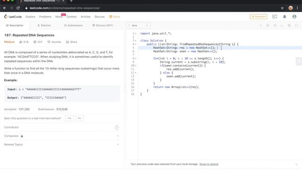
Task: Fold class Solution at line 3
Action: click(135, 41)
